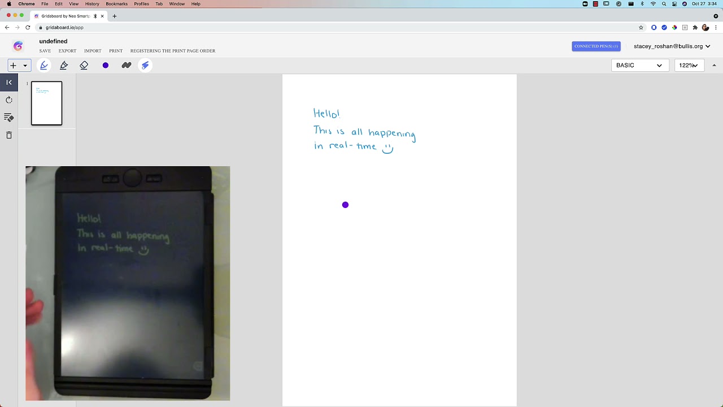723x407 pixels.
Task: Reload the Gridaboard page
Action: [28, 27]
